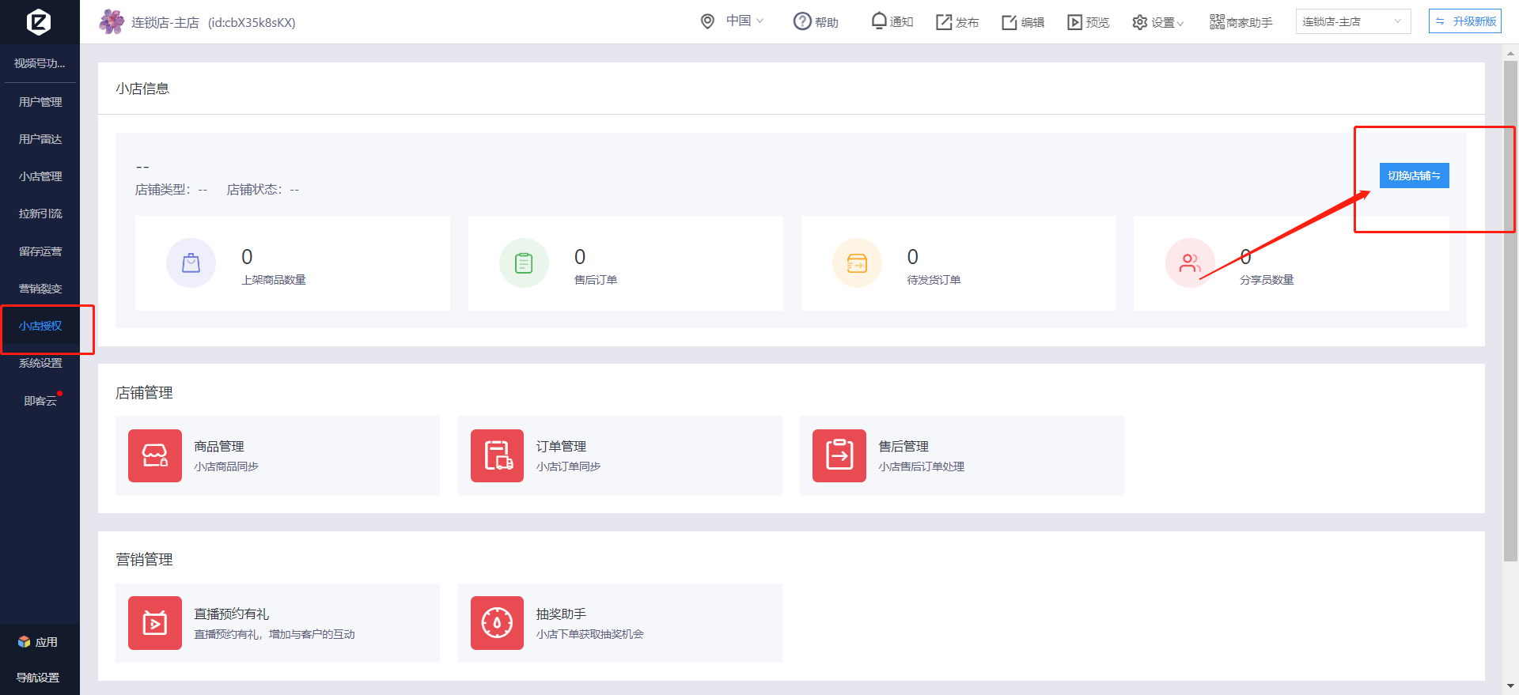Open 即客云 menu item
Image resolution: width=1519 pixels, height=695 pixels.
pos(40,401)
